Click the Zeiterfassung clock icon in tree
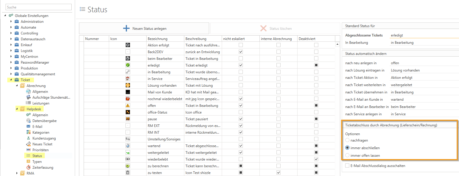The height and width of the screenshot is (176, 459). tap(28, 167)
